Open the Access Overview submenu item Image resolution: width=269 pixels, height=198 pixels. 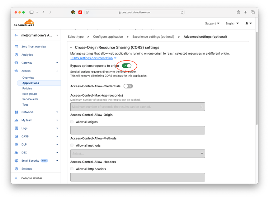(28, 78)
